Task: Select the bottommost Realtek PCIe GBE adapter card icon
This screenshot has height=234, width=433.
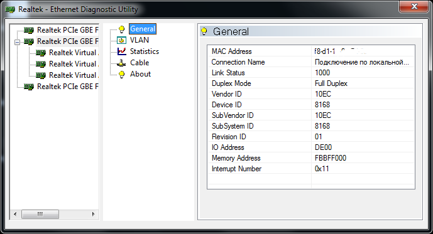Action: pyautogui.click(x=29, y=87)
